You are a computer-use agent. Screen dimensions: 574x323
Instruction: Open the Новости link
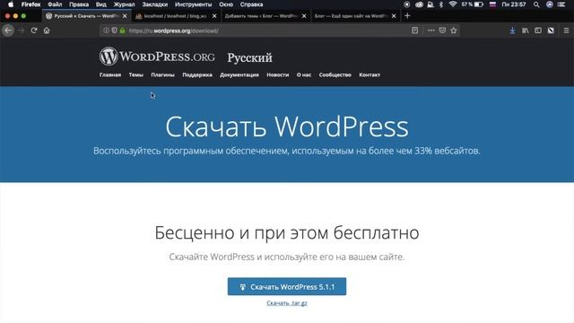click(x=278, y=74)
